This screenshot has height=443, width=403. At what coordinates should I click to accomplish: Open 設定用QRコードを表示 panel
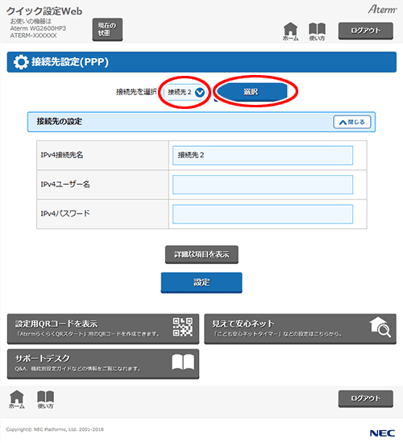coord(103,329)
